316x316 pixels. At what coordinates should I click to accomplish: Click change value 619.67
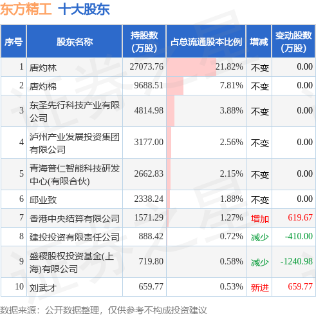click(300, 217)
